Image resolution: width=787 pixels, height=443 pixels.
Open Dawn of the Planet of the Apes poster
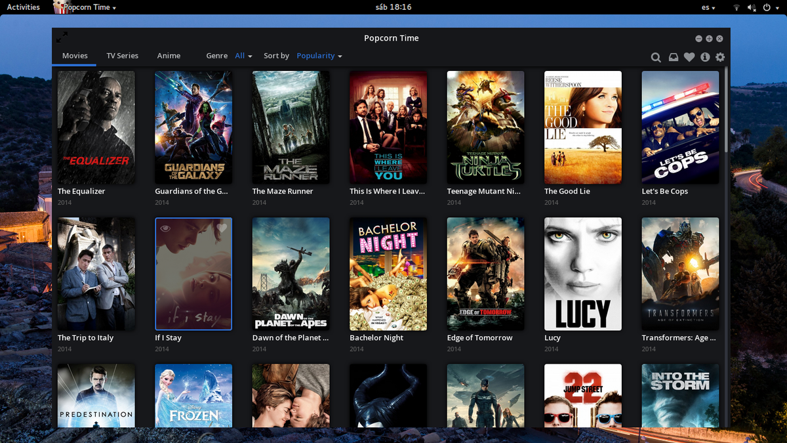pos(291,274)
